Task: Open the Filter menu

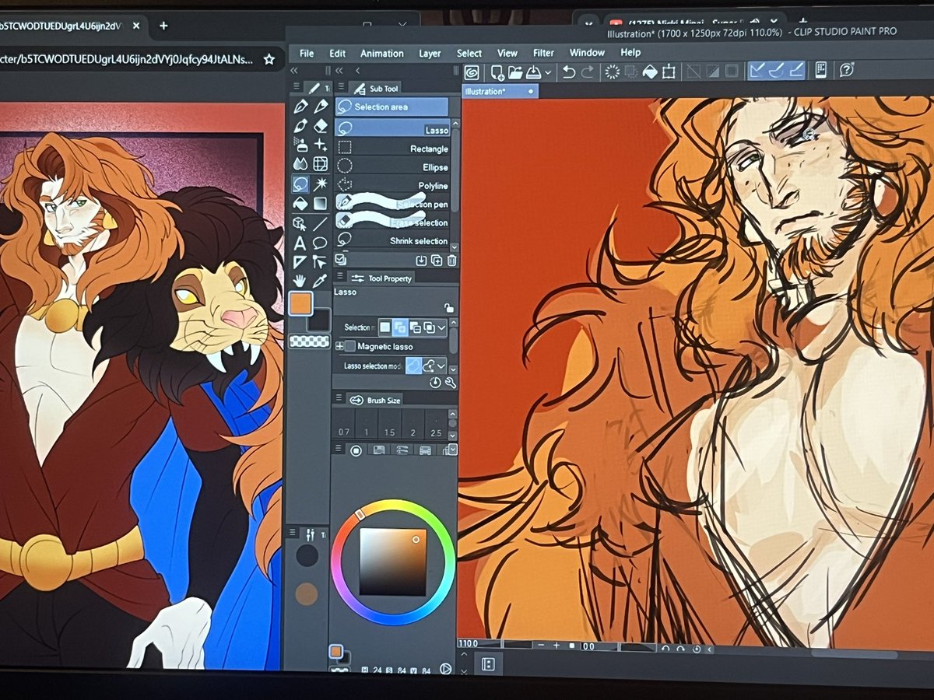Action: [x=543, y=53]
